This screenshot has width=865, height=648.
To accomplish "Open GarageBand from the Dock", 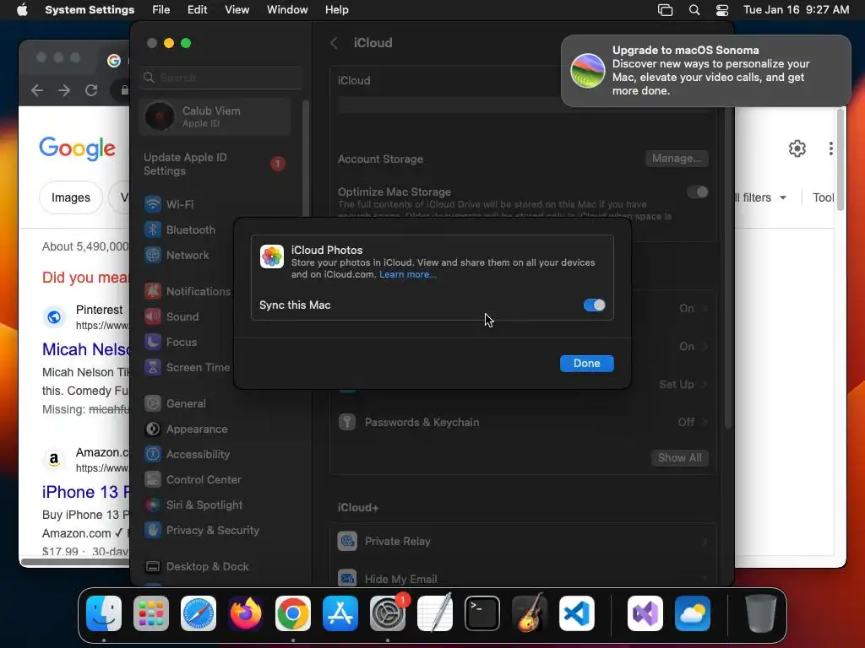I will pos(530,613).
